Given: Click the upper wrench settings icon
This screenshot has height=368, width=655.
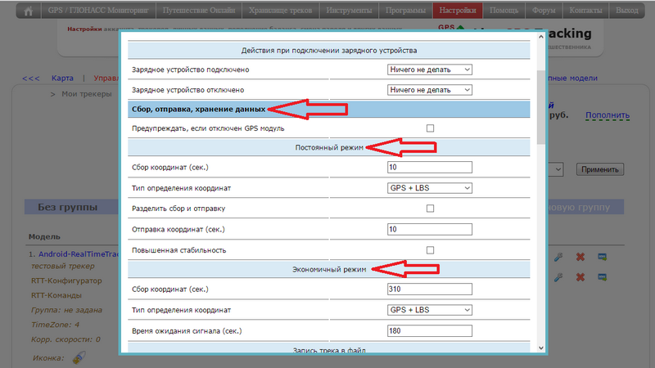Looking at the screenshot, I should click(558, 257).
